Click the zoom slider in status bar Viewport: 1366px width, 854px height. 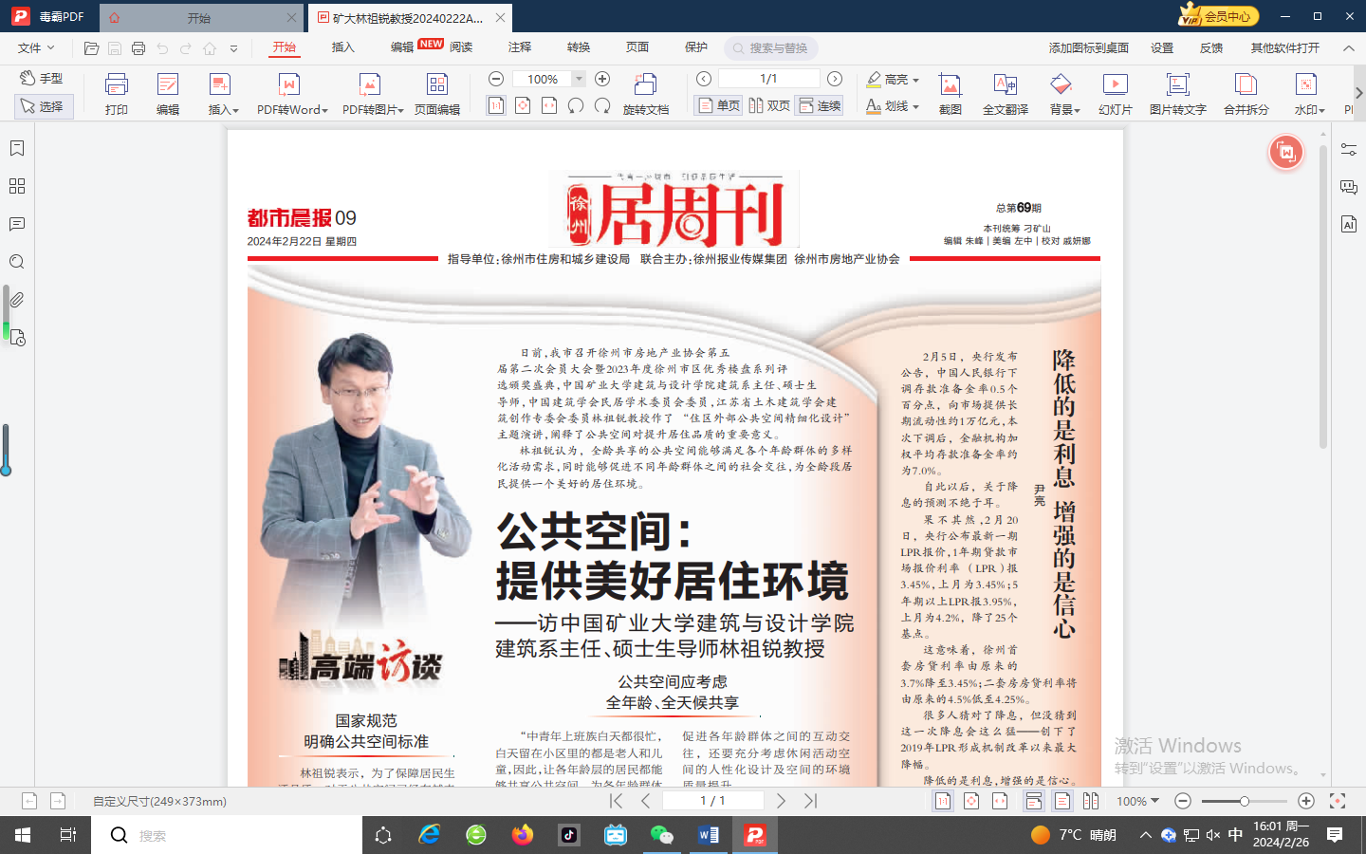(1244, 802)
